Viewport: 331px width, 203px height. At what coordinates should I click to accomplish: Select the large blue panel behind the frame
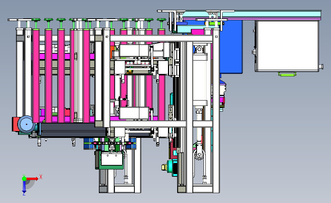pyautogui.click(x=231, y=47)
